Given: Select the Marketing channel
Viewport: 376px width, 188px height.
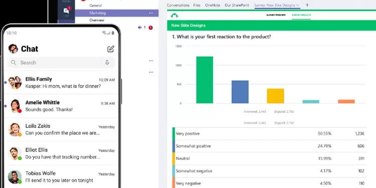Looking at the screenshot, I should [x=117, y=13].
